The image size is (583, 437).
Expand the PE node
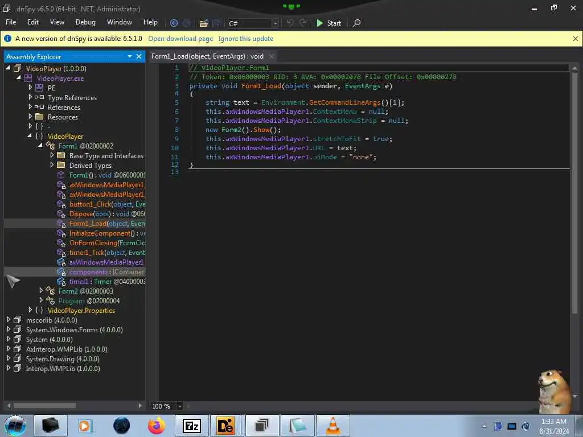tap(30, 87)
